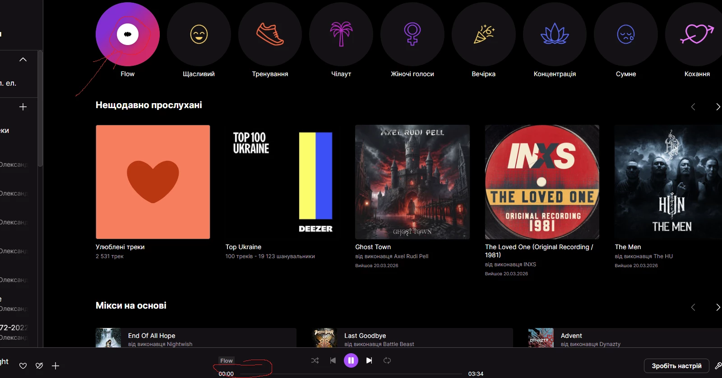This screenshot has width=722, height=378.
Task: Click the Мікси на основі heading
Action: (x=131, y=305)
